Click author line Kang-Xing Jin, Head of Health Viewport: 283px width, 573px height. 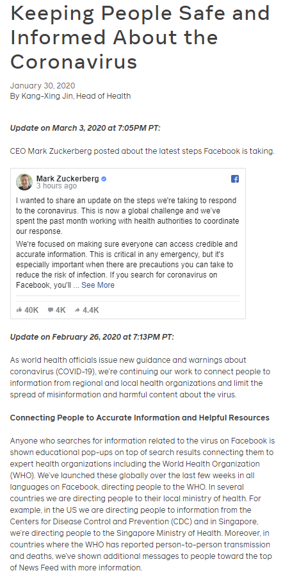coord(70,96)
